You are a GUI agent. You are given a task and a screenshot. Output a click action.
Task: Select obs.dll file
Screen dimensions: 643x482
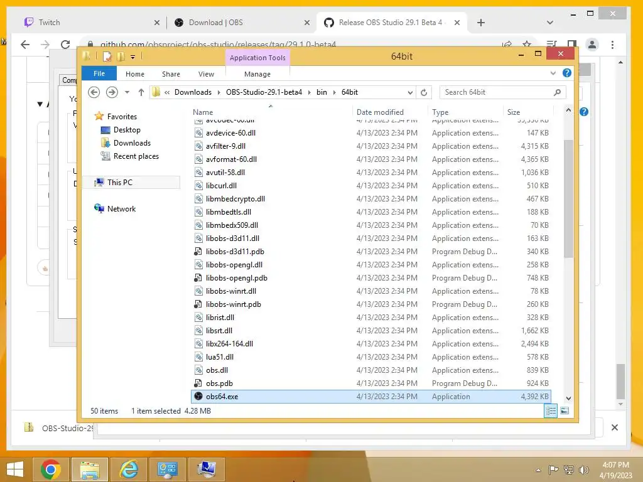217,370
